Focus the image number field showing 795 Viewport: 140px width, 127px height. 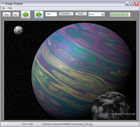click(51, 14)
